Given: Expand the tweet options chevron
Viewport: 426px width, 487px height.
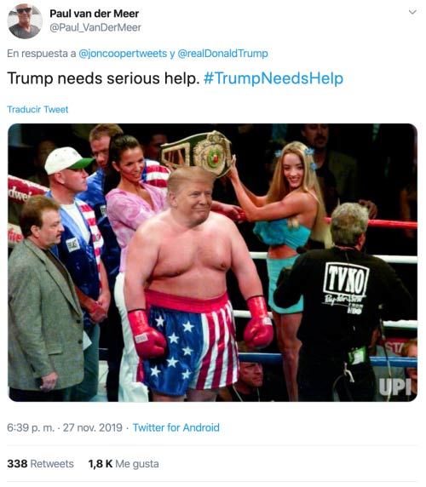Looking at the screenshot, I should click(412, 12).
